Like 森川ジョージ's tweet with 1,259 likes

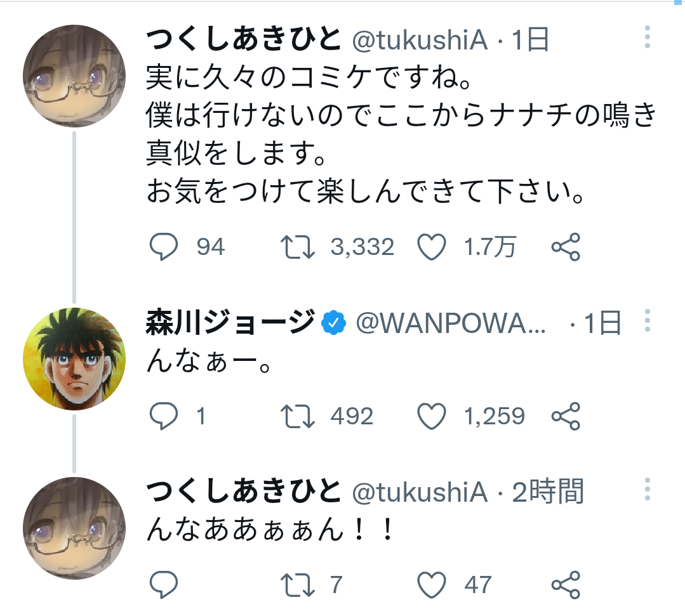pyautogui.click(x=432, y=416)
